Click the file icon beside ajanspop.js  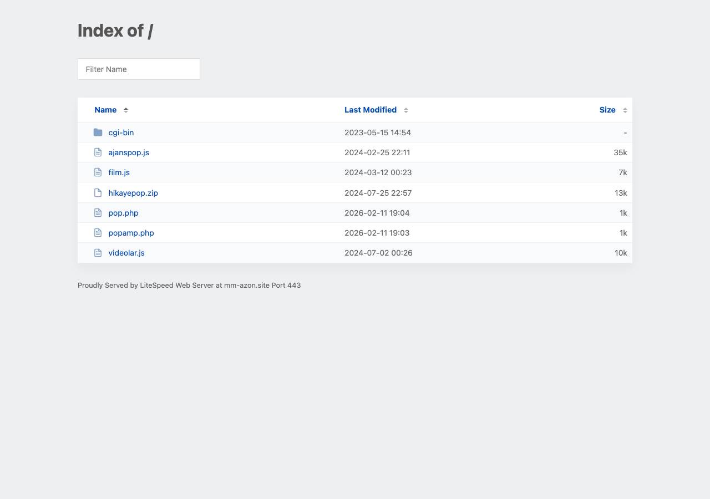(98, 152)
